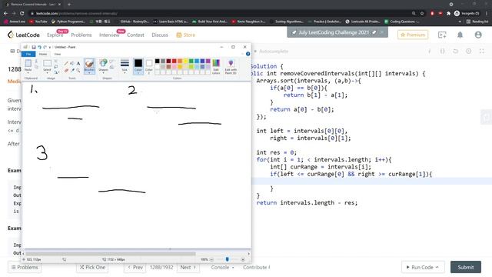This screenshot has width=492, height=277.
Task: Toggle Color 1 foreground selection
Action: coord(138,66)
